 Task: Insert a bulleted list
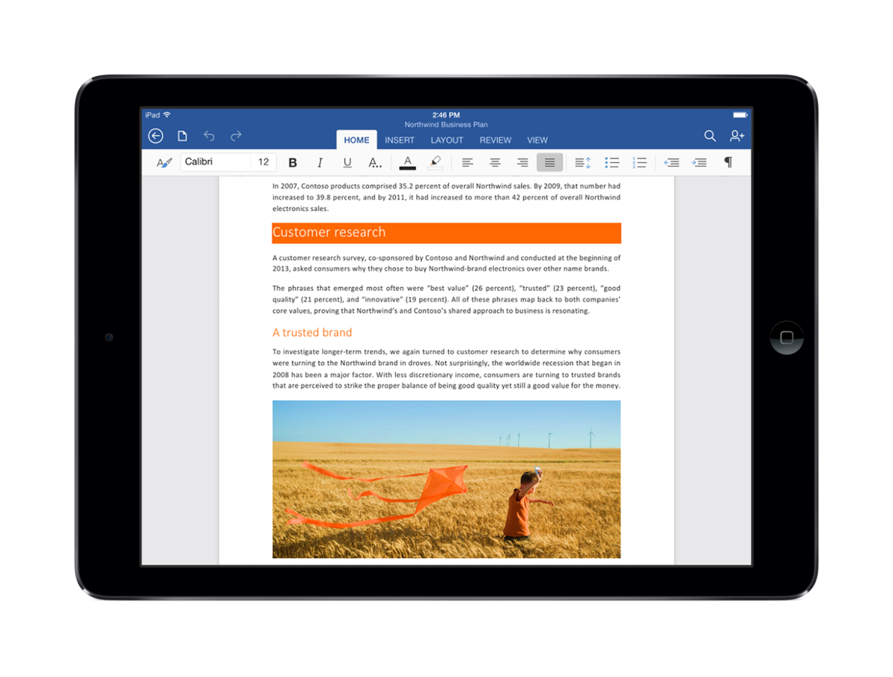[612, 162]
